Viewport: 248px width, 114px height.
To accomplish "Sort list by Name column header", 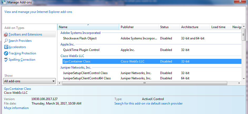I will tap(88, 27).
